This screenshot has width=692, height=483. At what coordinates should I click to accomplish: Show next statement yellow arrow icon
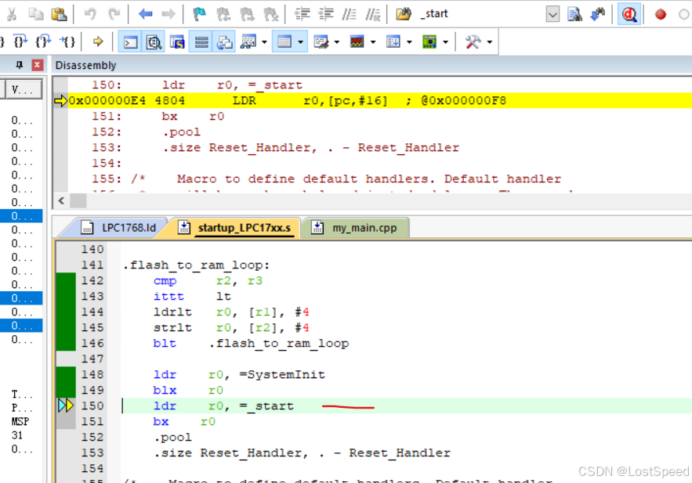(x=98, y=41)
